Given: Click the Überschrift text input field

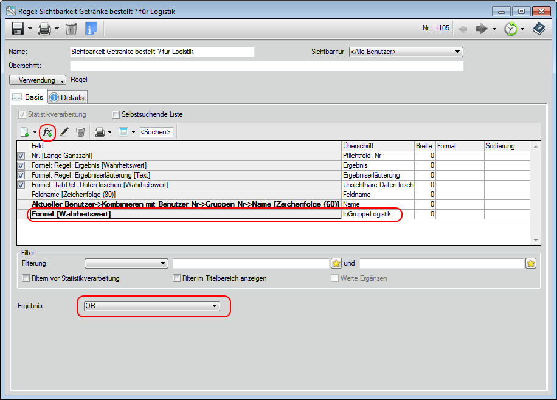Looking at the screenshot, I should coord(266,66).
